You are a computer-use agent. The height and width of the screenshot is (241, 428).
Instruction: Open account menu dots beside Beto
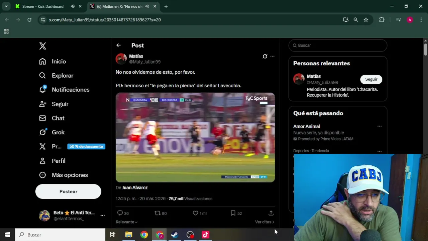click(x=102, y=215)
